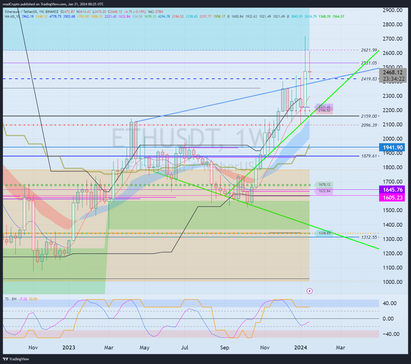Click the TS - BW value -7.32
Image resolution: width=411 pixels, height=364 pixels.
[23, 299]
